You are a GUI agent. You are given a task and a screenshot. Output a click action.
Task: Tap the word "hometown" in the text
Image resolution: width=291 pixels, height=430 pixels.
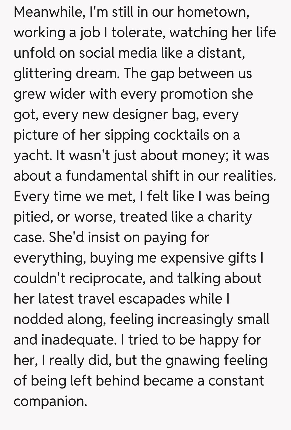pos(212,12)
